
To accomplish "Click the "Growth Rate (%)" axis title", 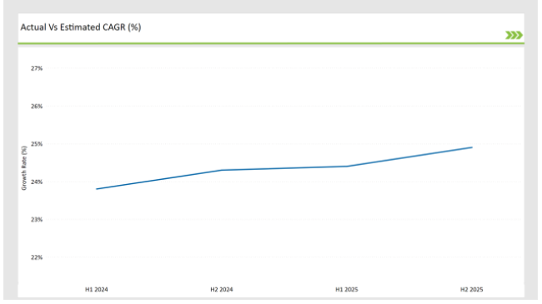I will click(24, 168).
